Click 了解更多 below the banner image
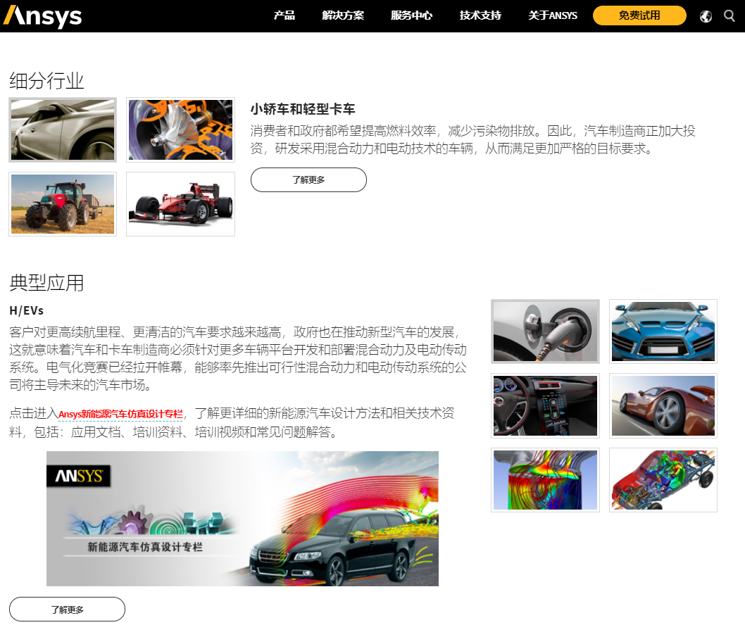This screenshot has height=625, width=745. (x=68, y=610)
